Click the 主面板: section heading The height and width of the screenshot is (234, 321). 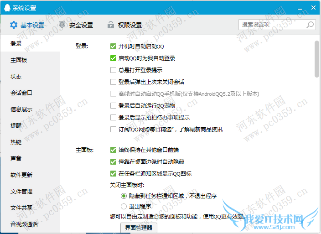click(84, 150)
